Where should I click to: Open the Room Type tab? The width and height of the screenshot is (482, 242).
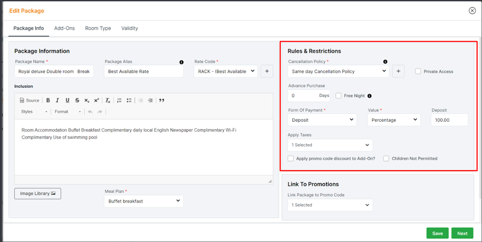click(98, 28)
